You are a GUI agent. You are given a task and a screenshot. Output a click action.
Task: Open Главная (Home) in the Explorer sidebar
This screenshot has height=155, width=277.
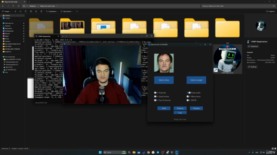click(x=13, y=15)
